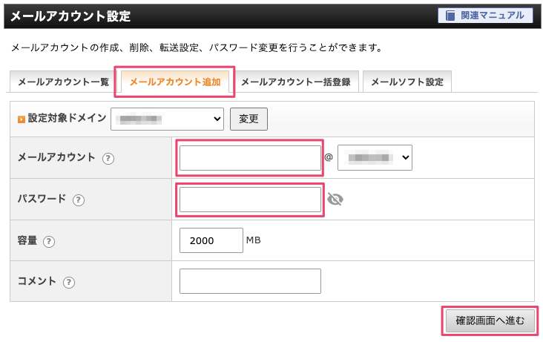
Task: Open the メールアカウント一括登録 tab
Action: pos(296,82)
